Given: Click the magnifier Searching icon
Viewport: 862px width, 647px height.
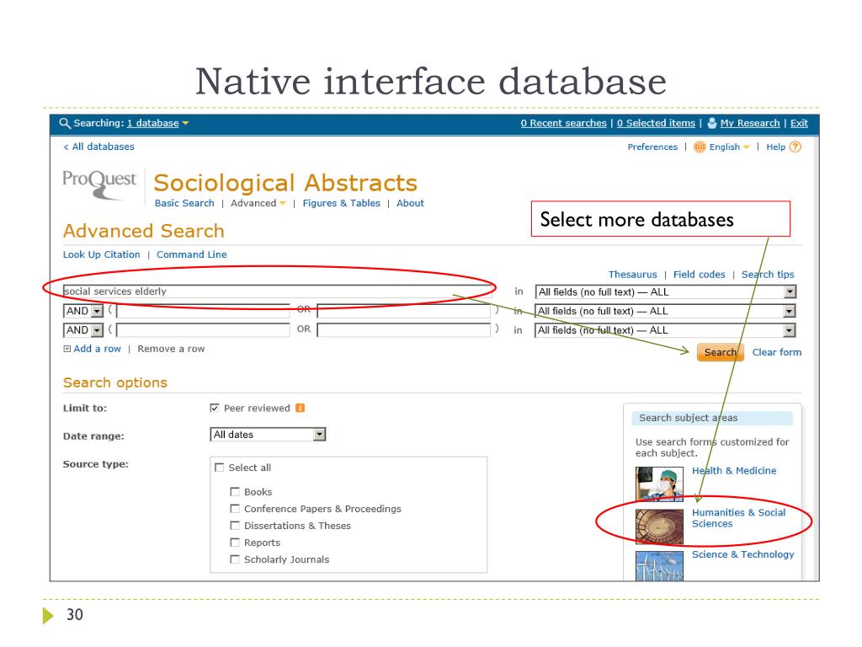Looking at the screenshot, I should [64, 123].
